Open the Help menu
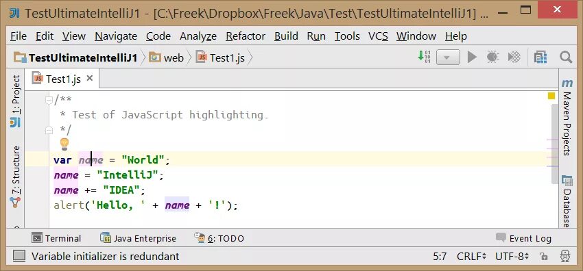 click(456, 36)
